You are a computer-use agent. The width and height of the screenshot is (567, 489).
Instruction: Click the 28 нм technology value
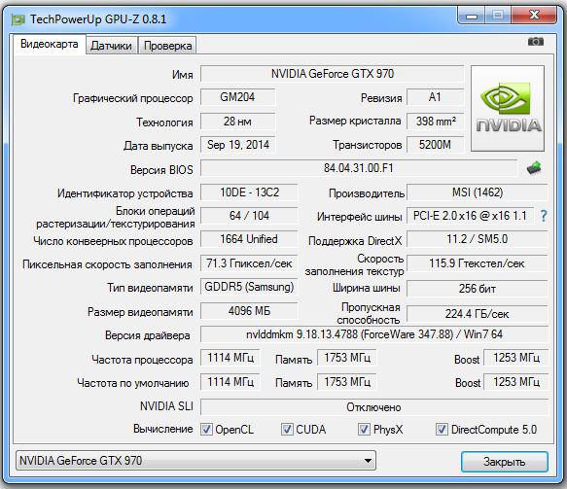(x=237, y=122)
